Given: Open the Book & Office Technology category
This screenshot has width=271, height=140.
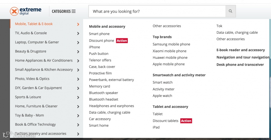Looking at the screenshot, I should (35, 124).
